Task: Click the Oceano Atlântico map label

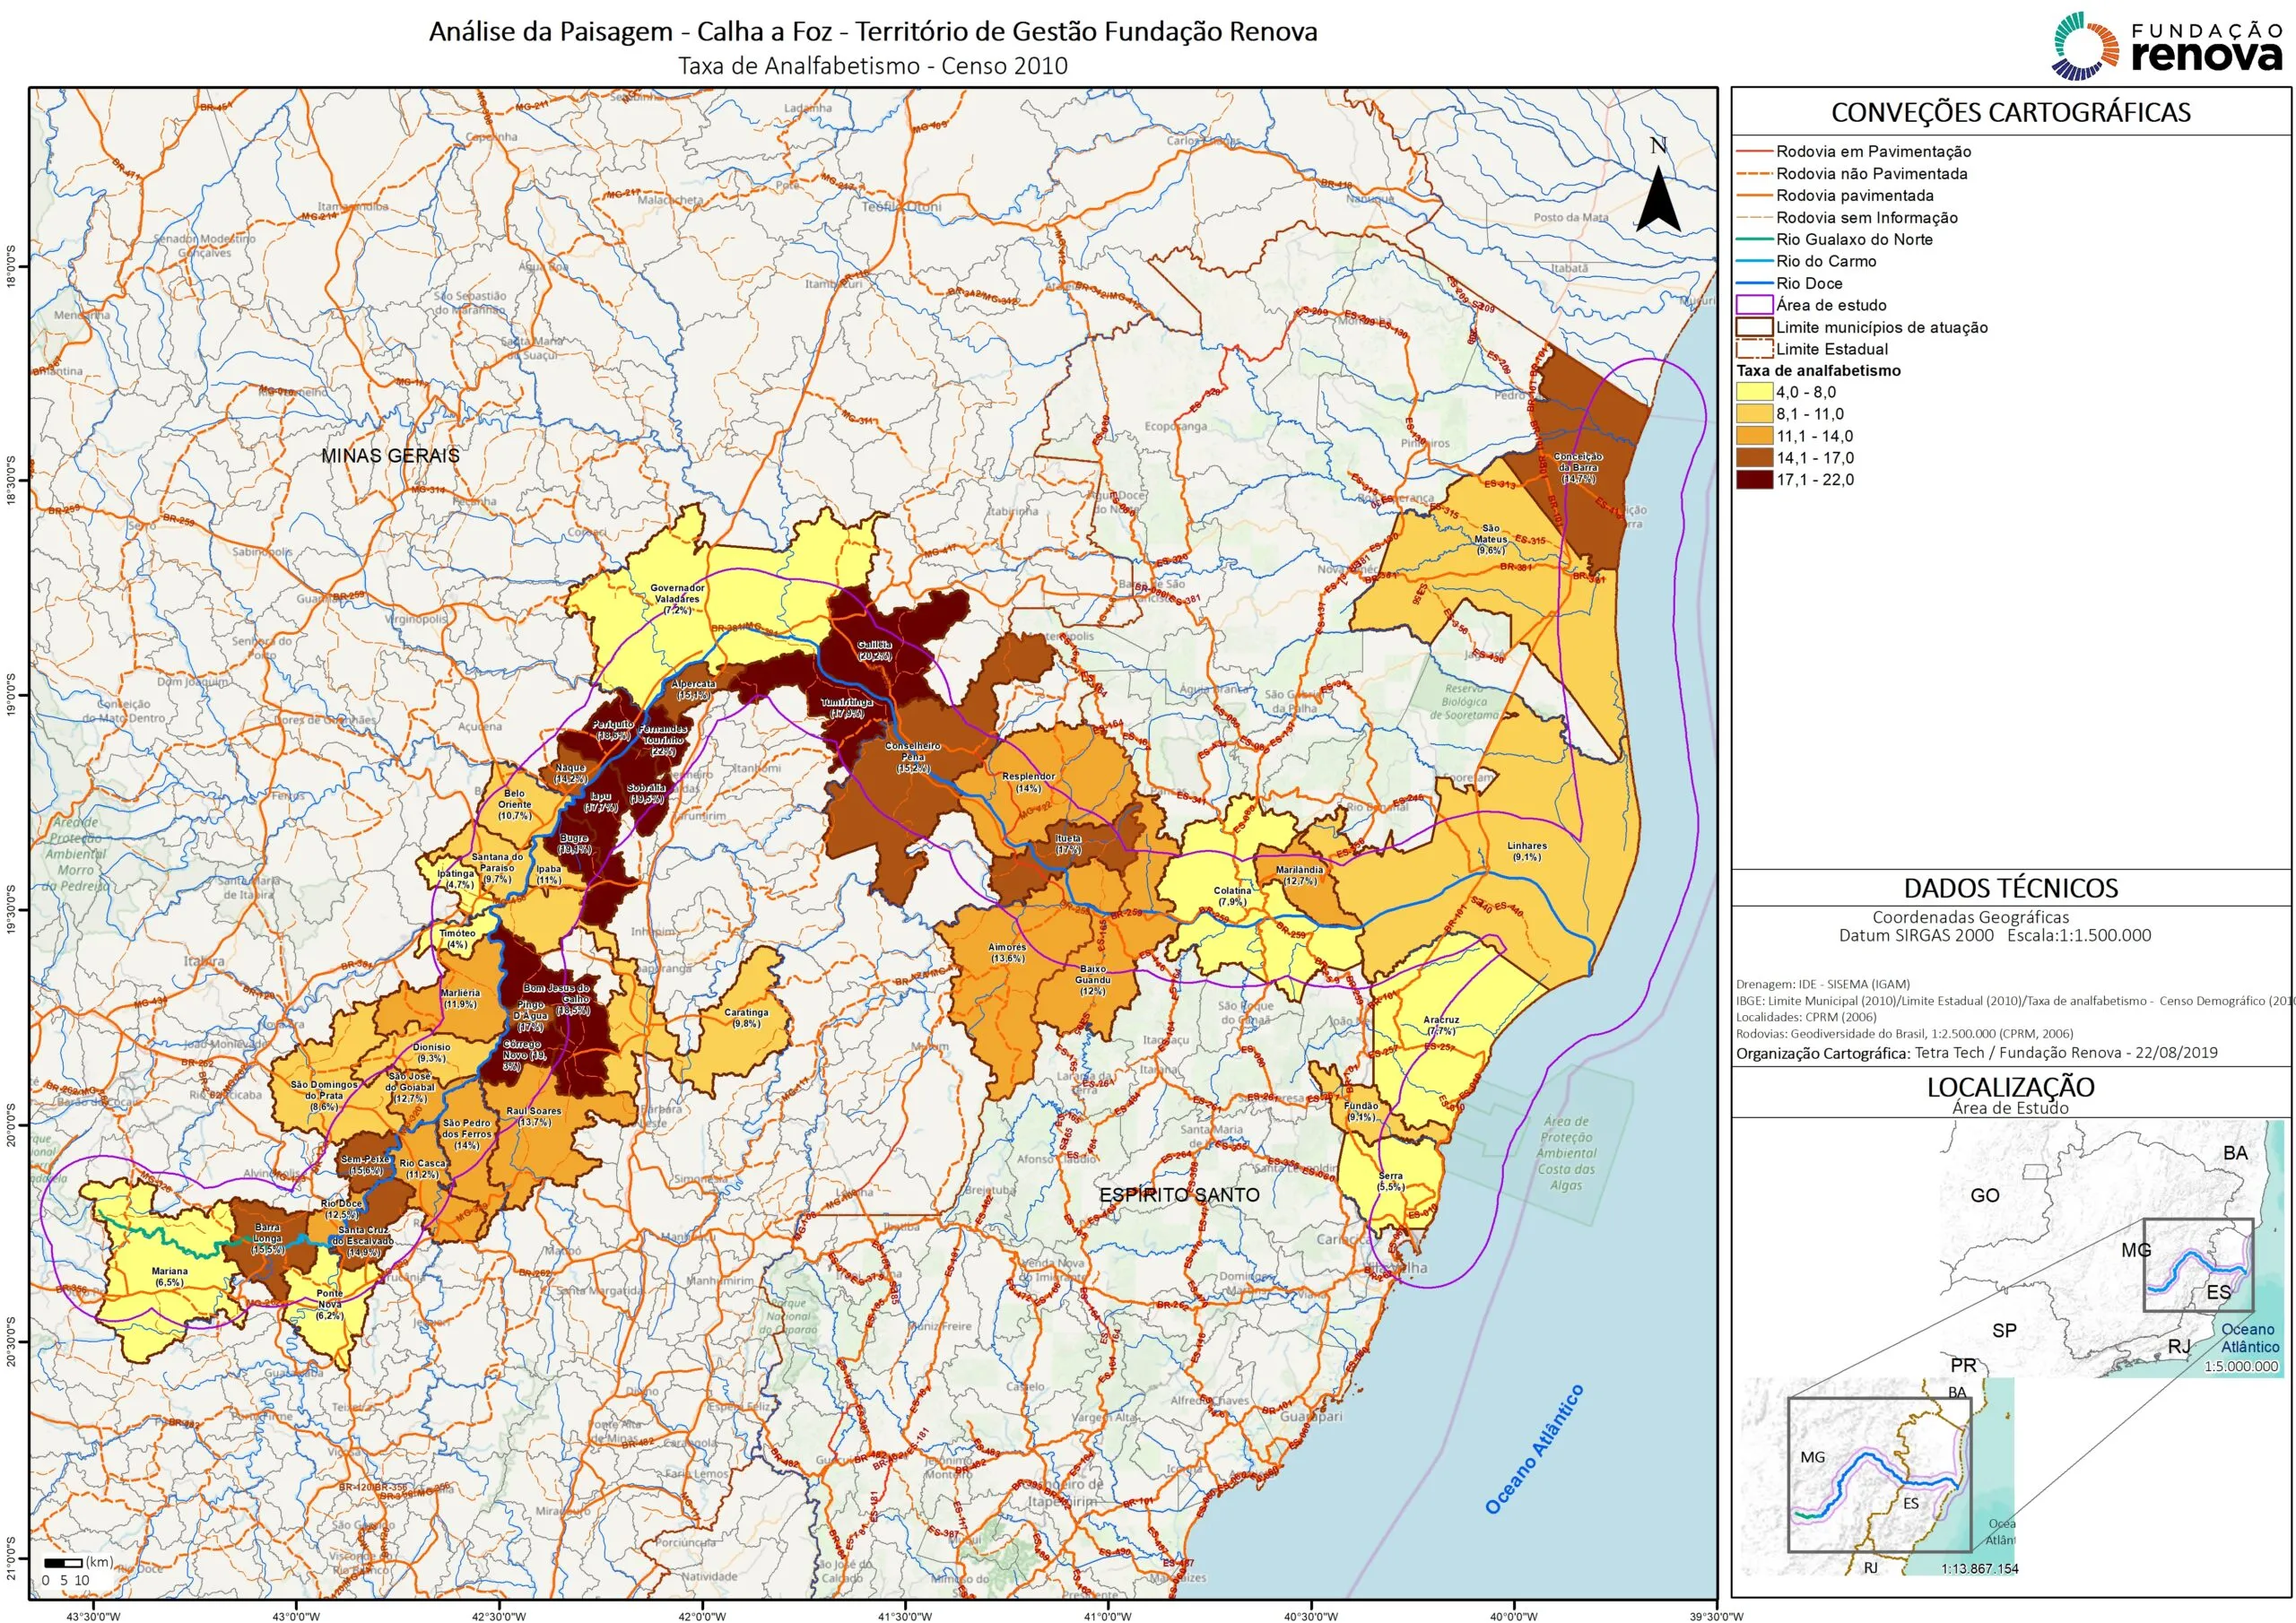Action: tap(1533, 1449)
